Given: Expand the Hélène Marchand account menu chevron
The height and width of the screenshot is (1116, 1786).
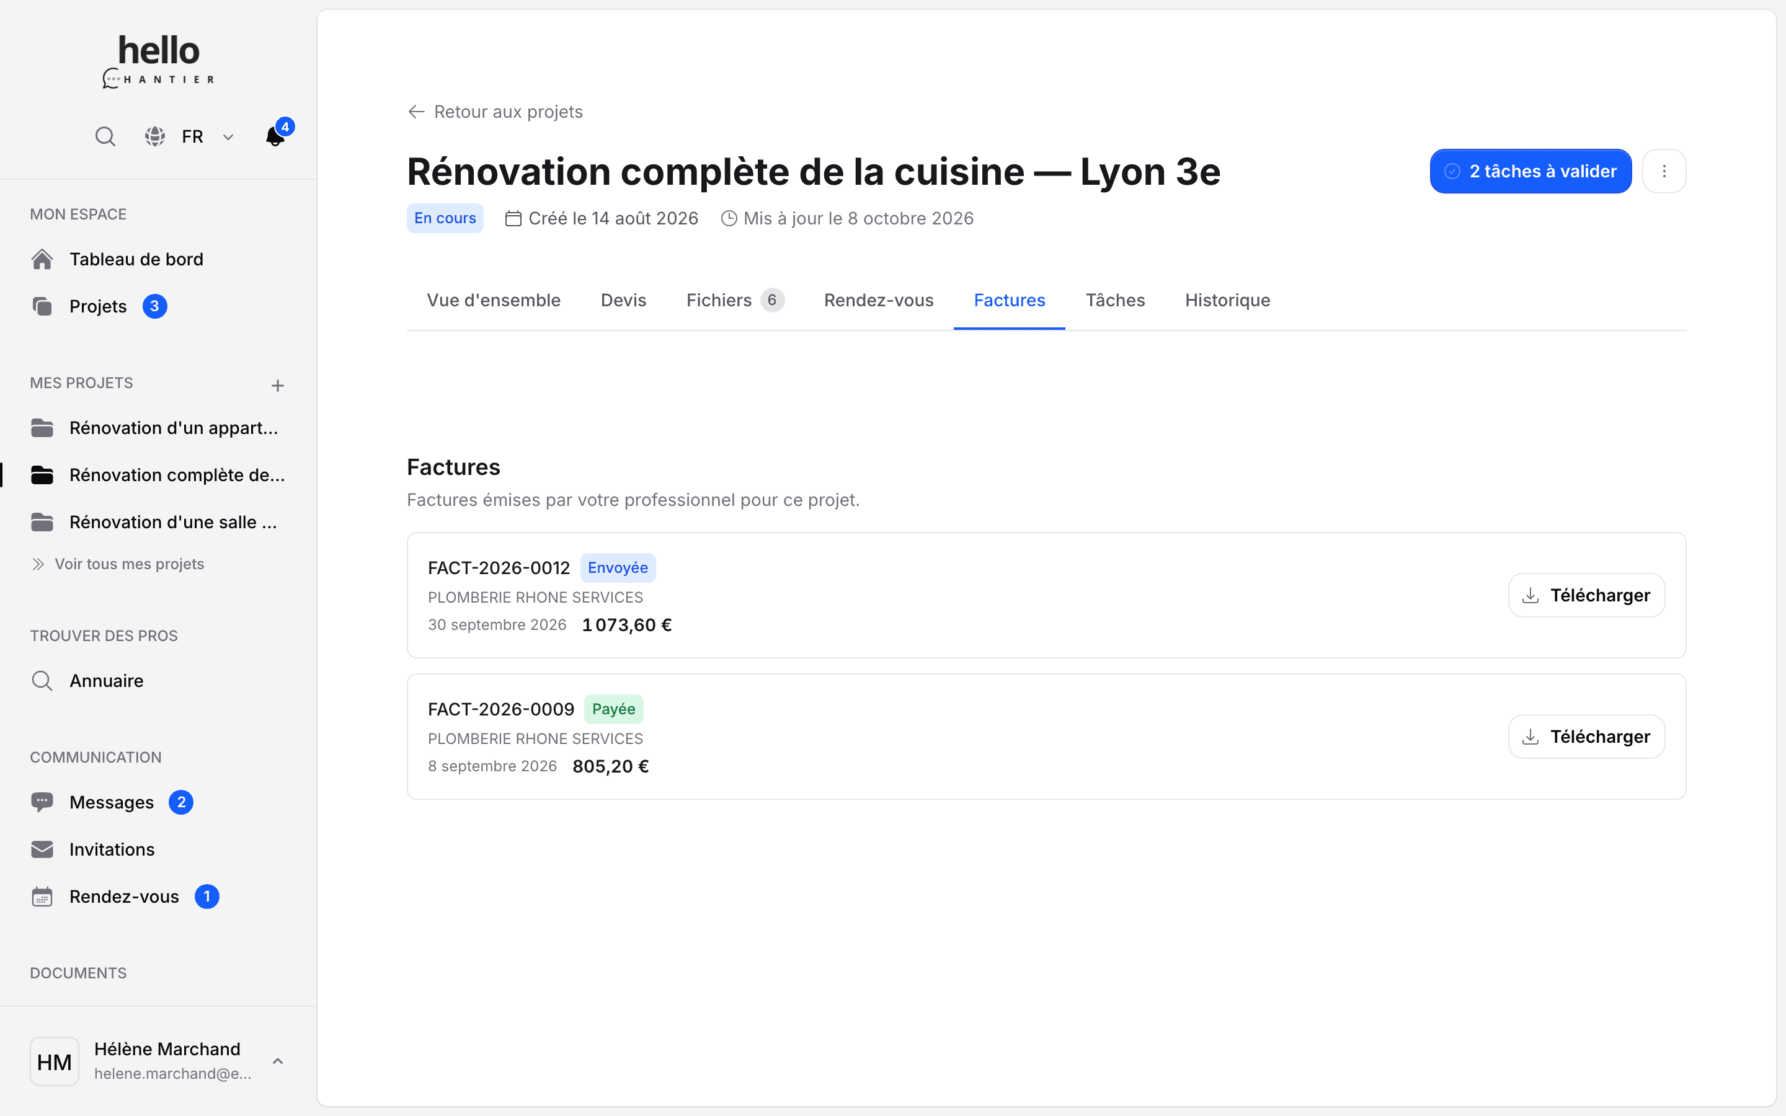Looking at the screenshot, I should point(278,1061).
